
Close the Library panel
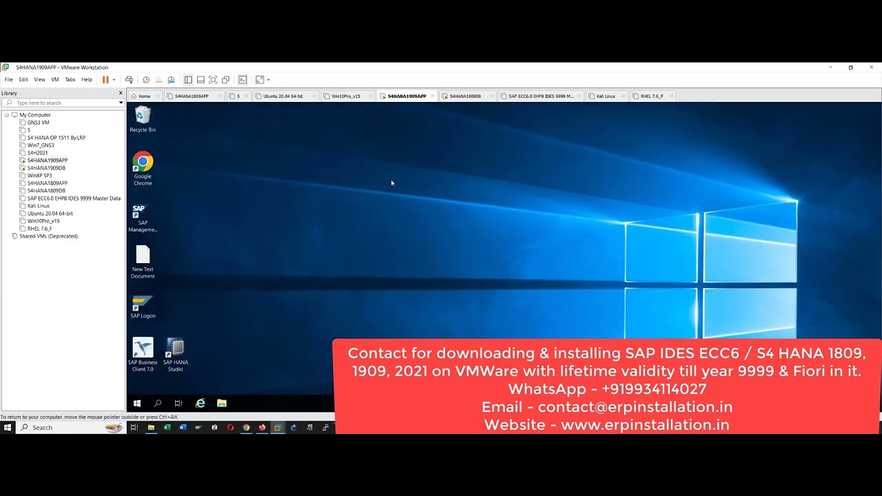coord(121,93)
